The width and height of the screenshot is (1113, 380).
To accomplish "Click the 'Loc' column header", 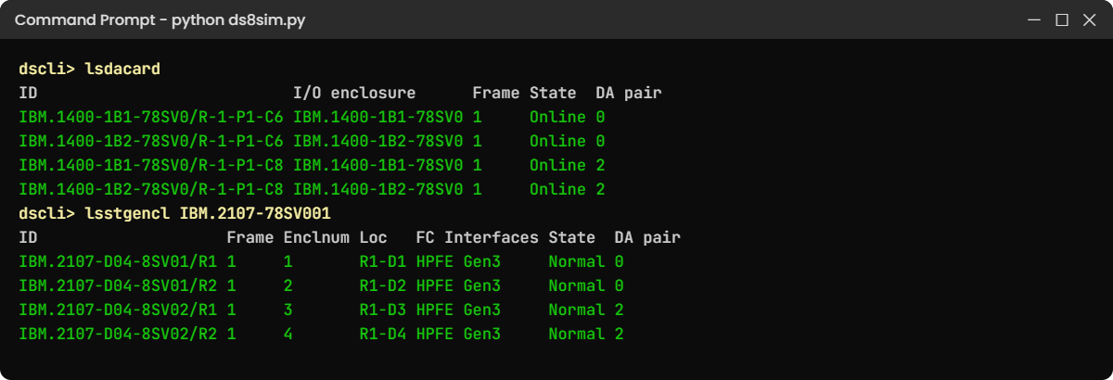I will tap(374, 237).
